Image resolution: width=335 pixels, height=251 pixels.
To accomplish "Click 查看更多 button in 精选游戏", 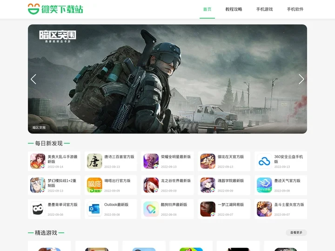I will coord(296,232).
